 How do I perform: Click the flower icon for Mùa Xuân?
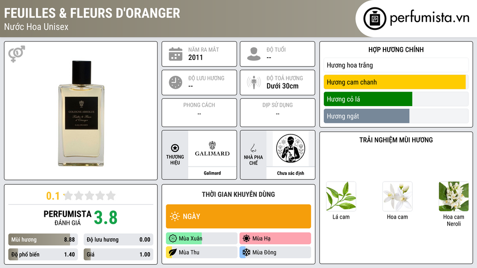[x=173, y=239]
